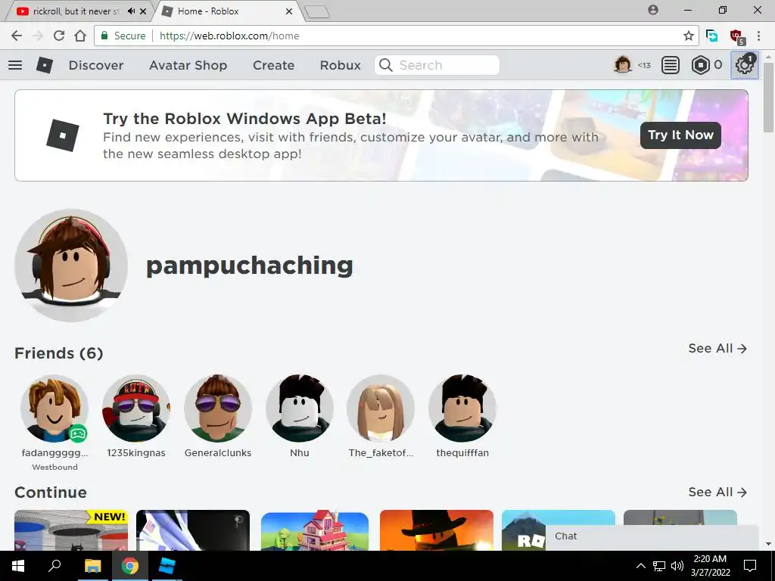The height and width of the screenshot is (581, 775).
Task: Open friend fadanggggg avatar
Action: coord(54,408)
